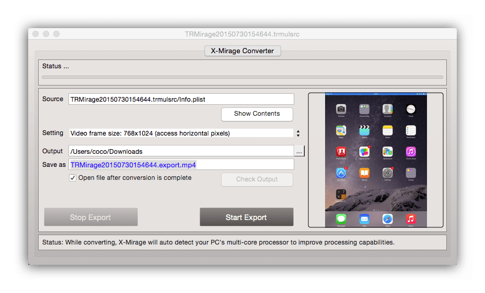Open the Video frame size setting dropdown
The height and width of the screenshot is (293, 485).
[181, 133]
